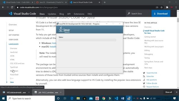Image resolution: width=179 pixels, height=101 pixels.
Task: Open File Explorer from taskbar
Action: pyautogui.click(x=78, y=98)
